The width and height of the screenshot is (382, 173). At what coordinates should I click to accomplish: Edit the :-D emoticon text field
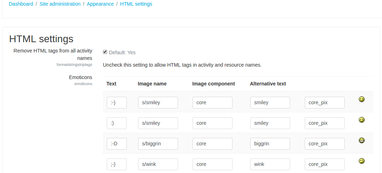[x=117, y=144]
